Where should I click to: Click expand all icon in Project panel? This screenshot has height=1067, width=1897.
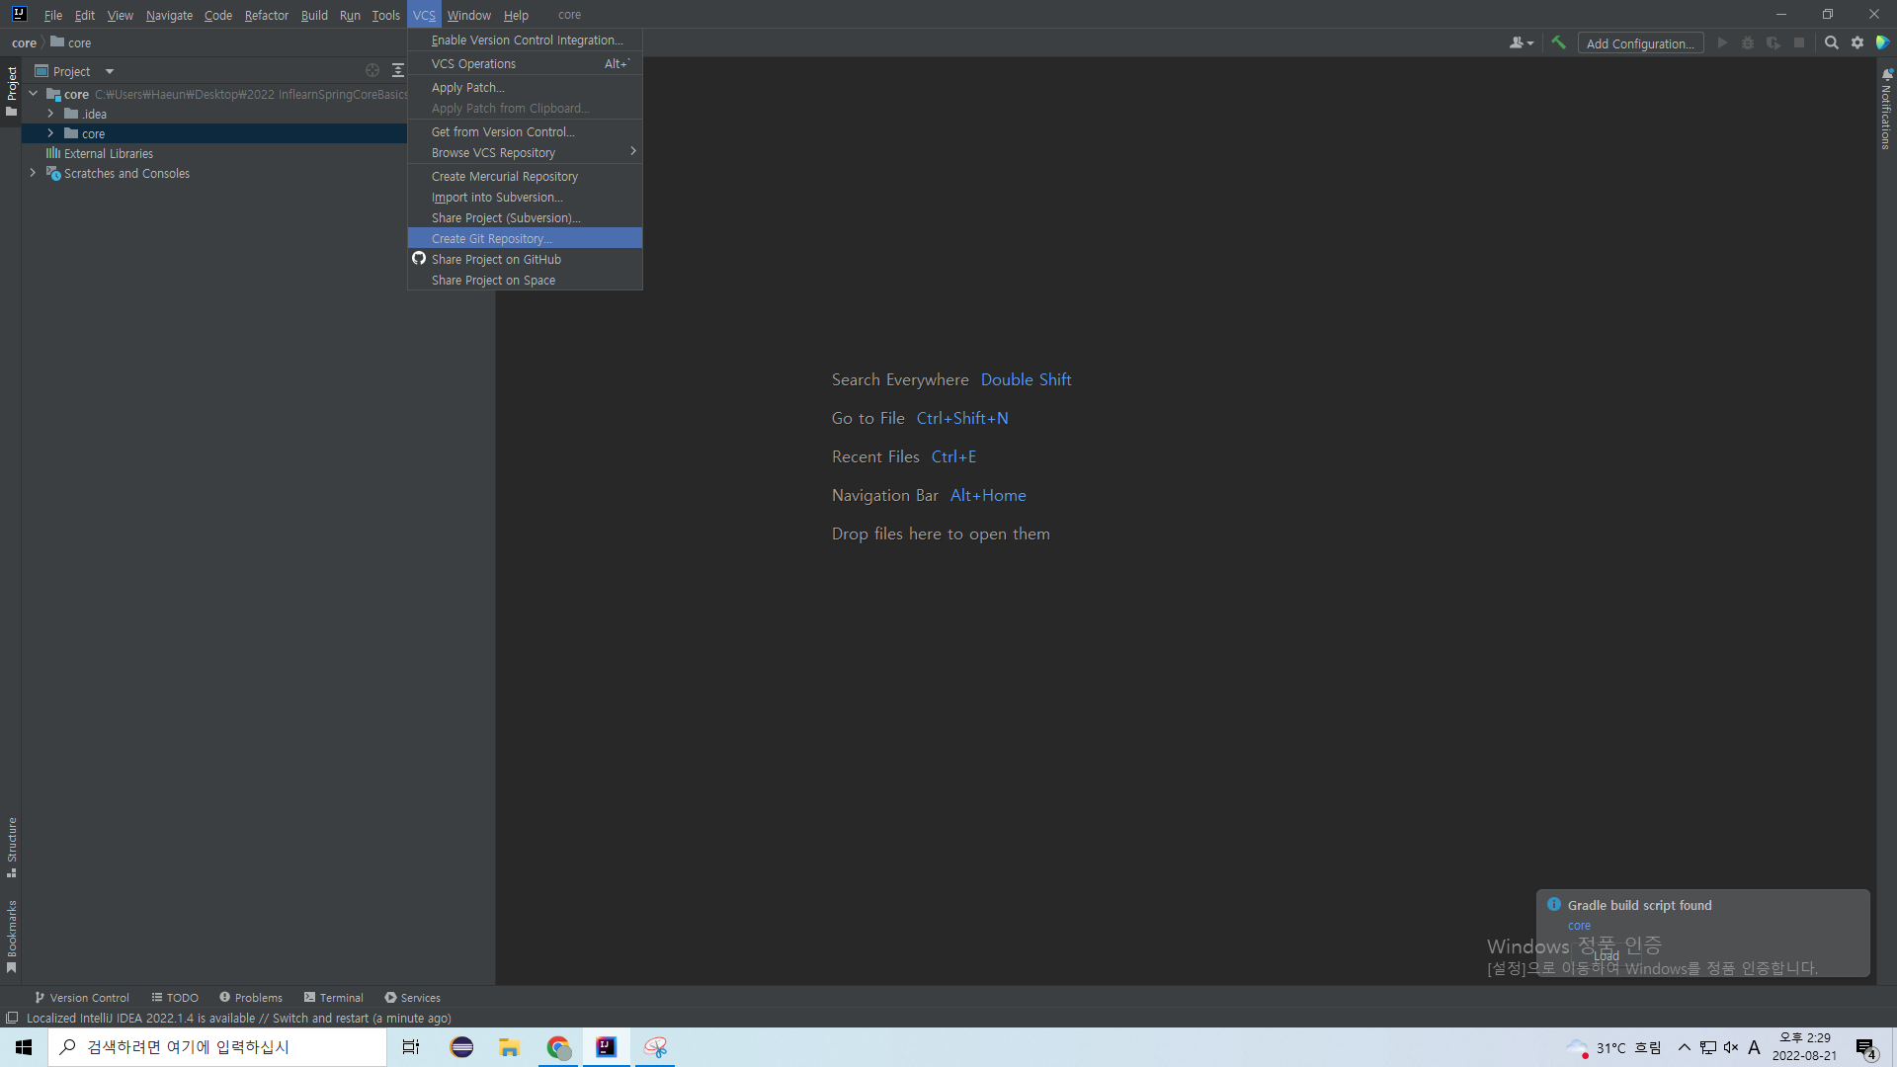click(397, 70)
